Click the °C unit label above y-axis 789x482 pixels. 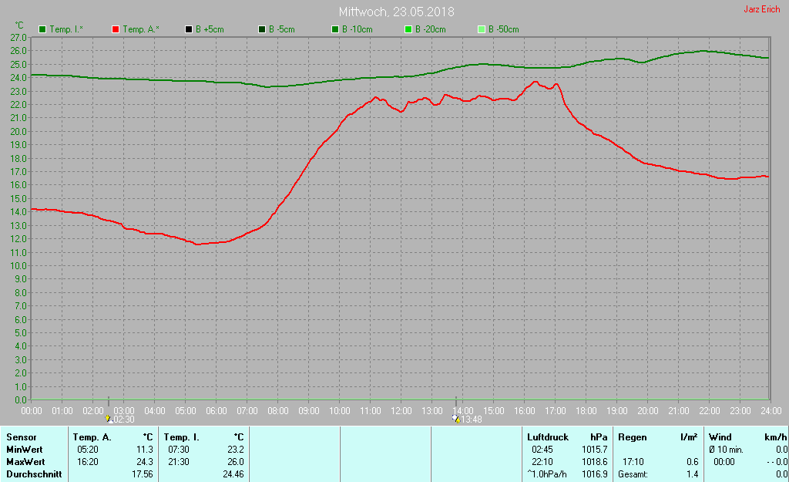(x=19, y=25)
